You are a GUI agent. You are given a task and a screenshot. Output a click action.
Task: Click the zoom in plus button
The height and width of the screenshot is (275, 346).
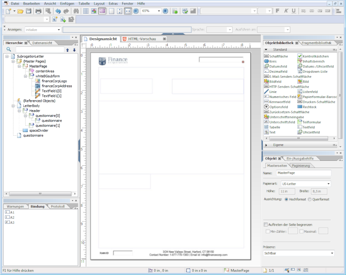point(165,11)
